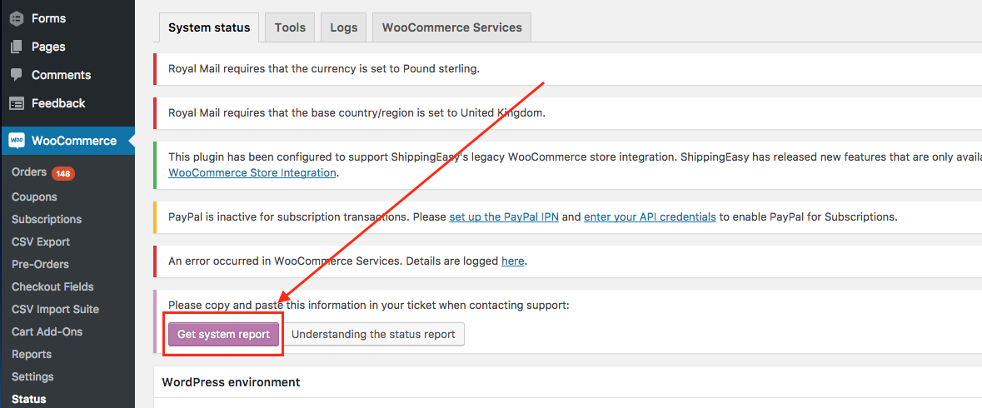Open the CSV Export submenu item

[x=41, y=242]
